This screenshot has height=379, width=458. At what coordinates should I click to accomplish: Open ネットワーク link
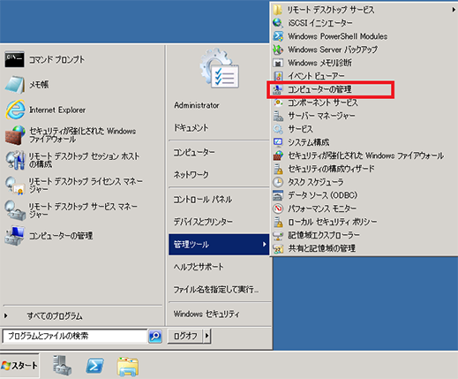coord(191,174)
